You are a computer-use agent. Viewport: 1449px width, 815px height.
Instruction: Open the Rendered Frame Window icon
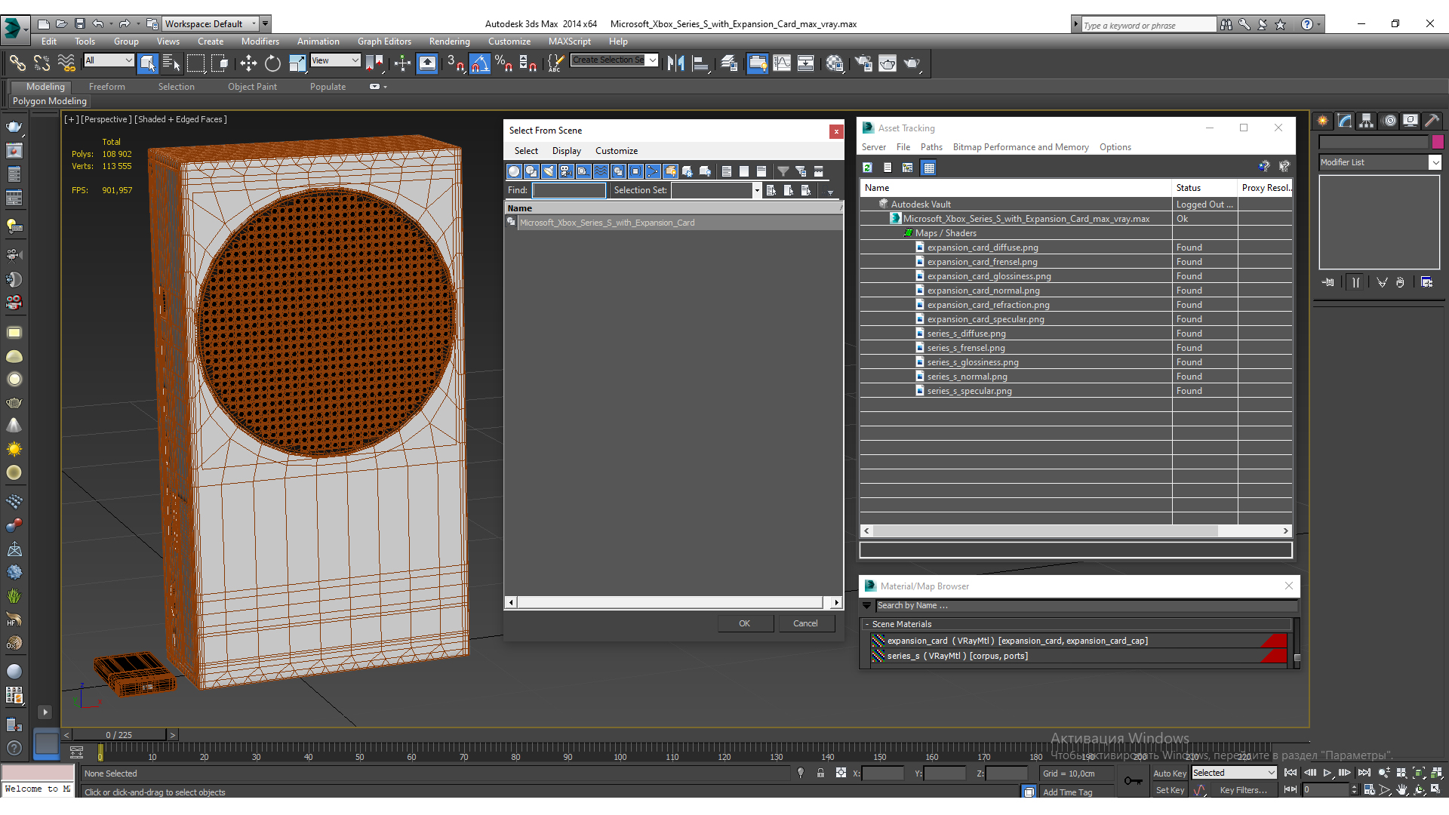point(887,63)
